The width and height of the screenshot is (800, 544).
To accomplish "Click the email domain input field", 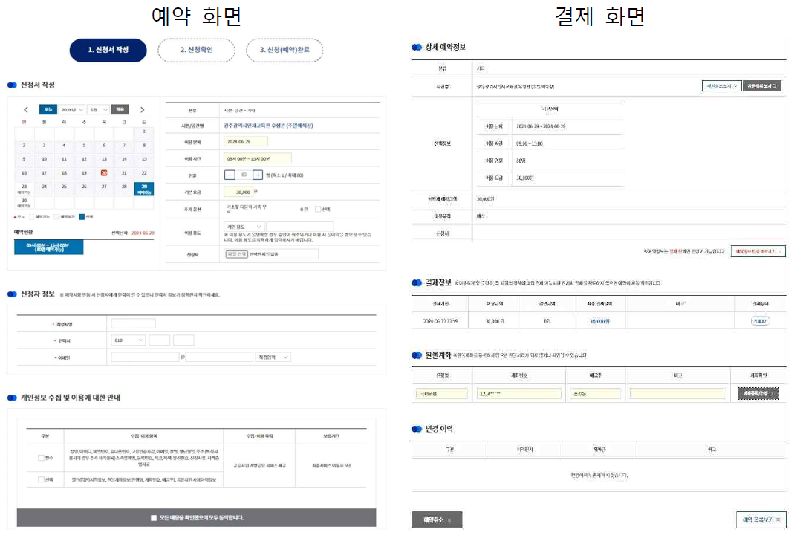I will click(x=219, y=357).
